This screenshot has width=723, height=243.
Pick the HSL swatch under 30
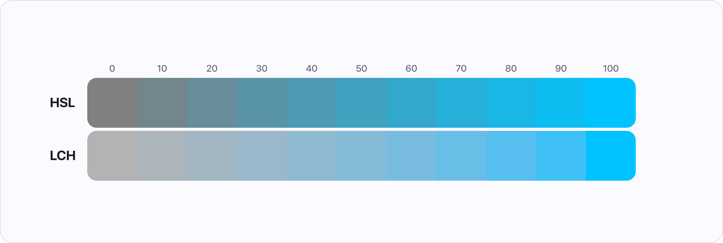tap(262, 103)
